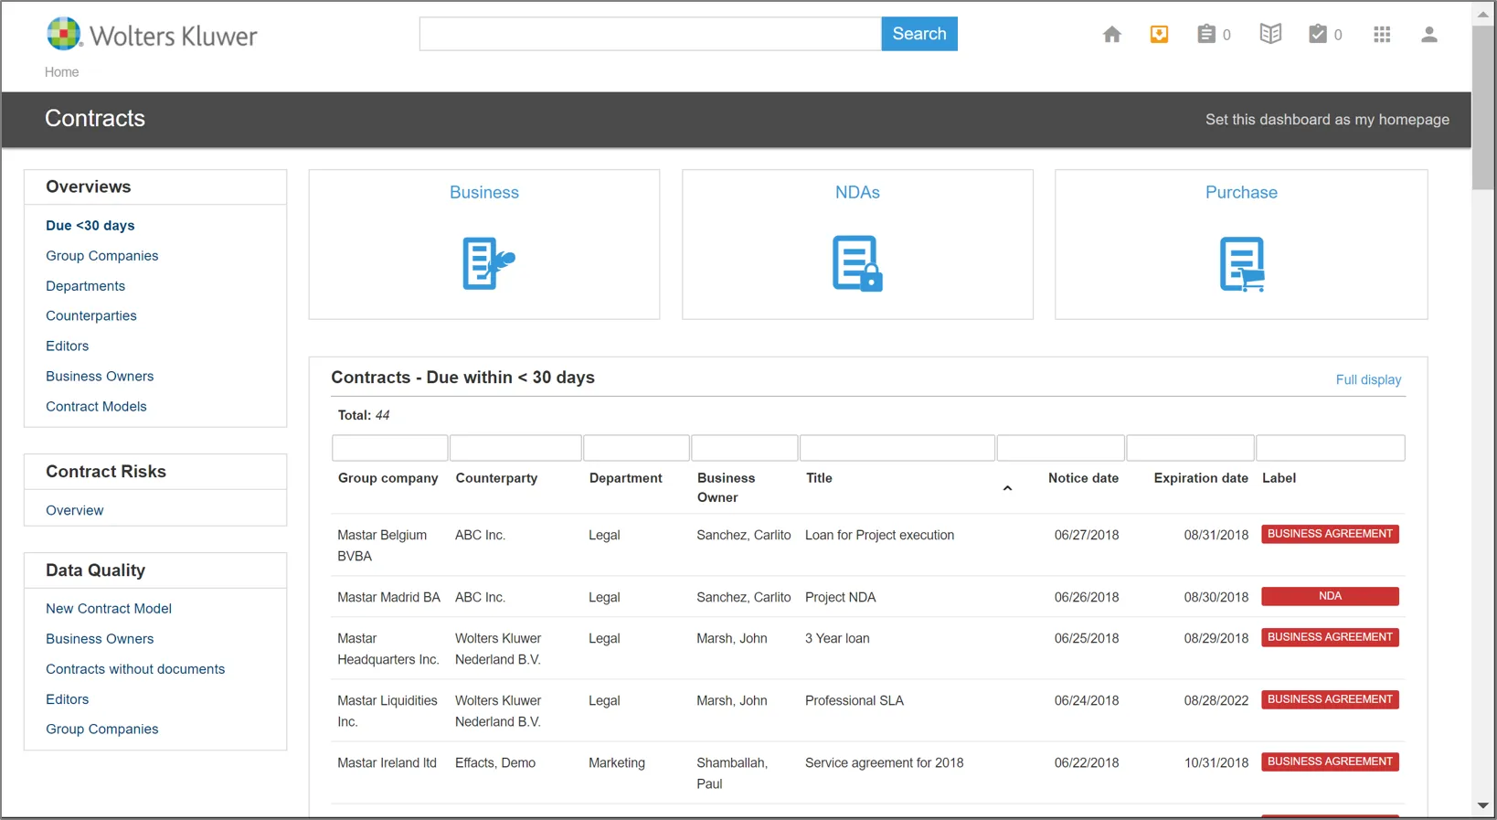Open the Purchase card title link
1497x820 pixels.
pos(1241,192)
